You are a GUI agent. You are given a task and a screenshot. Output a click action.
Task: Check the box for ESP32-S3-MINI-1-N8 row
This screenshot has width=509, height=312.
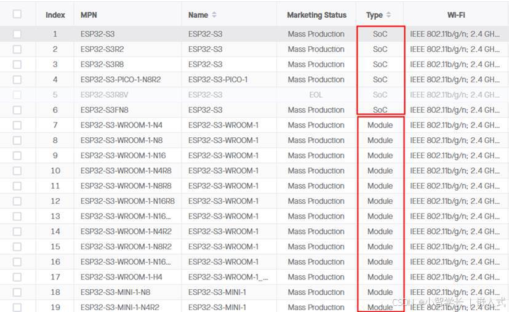pyautogui.click(x=17, y=292)
